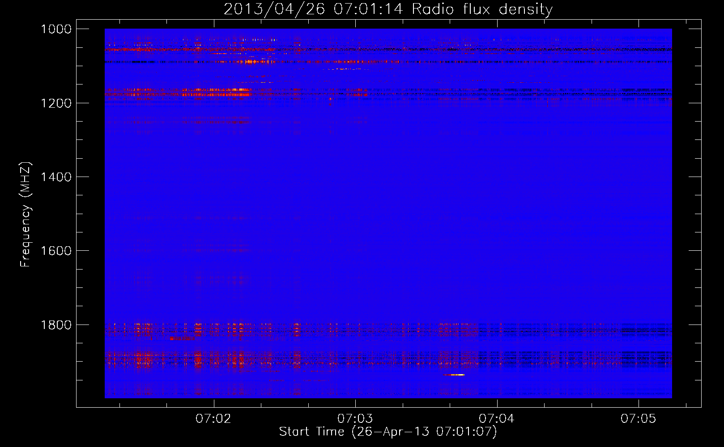
Task: Click the 1000 frequency tick label
Action: (56, 29)
